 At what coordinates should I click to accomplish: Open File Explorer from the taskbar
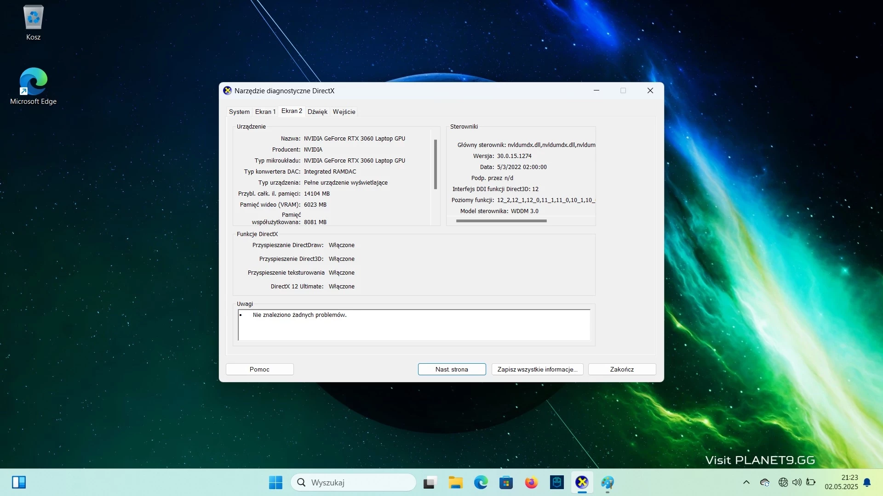pos(455,482)
